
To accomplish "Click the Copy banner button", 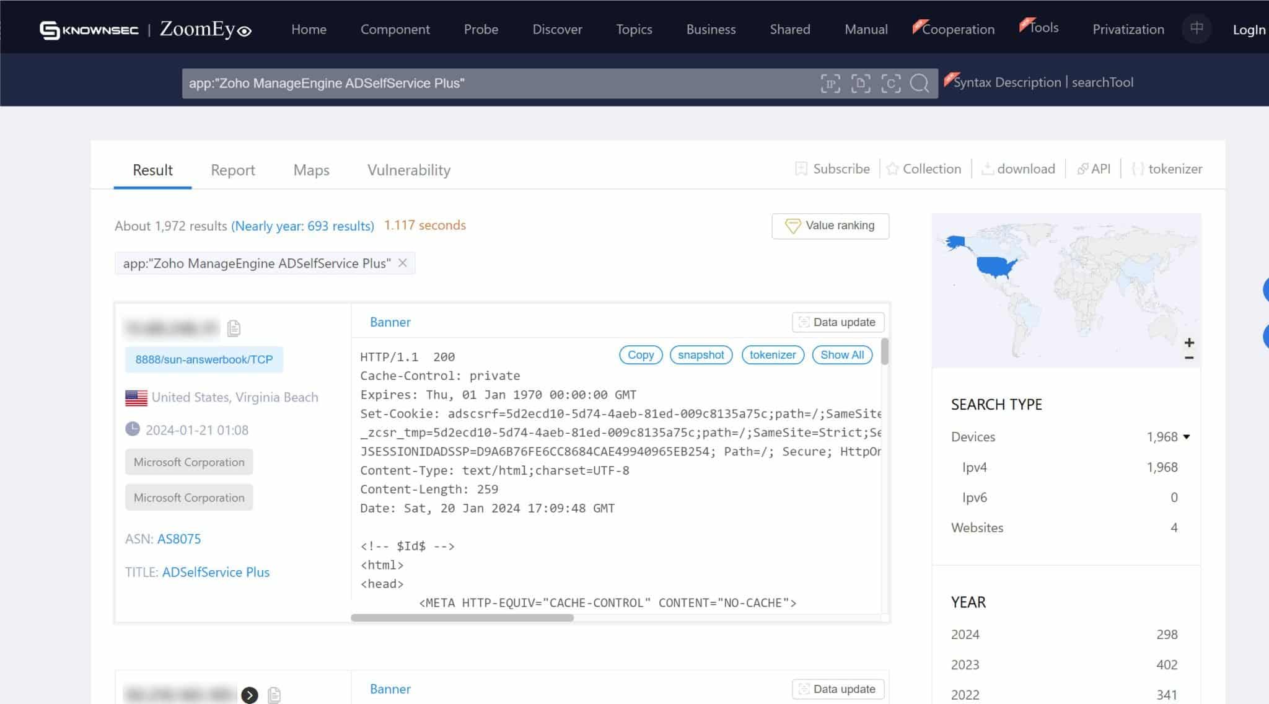I will pos(640,354).
